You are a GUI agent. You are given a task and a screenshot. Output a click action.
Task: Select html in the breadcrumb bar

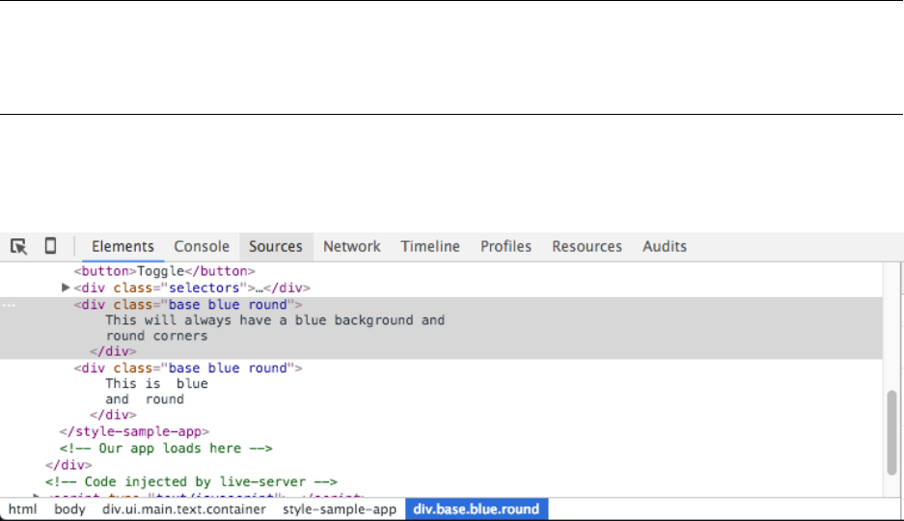(22, 509)
